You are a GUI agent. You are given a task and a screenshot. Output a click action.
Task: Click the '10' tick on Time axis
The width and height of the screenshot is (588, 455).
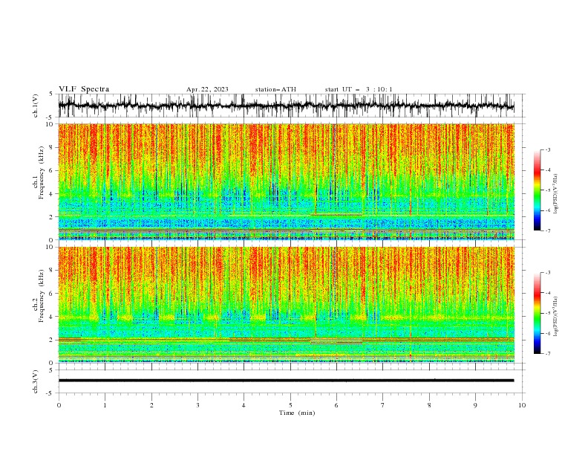pos(522,405)
